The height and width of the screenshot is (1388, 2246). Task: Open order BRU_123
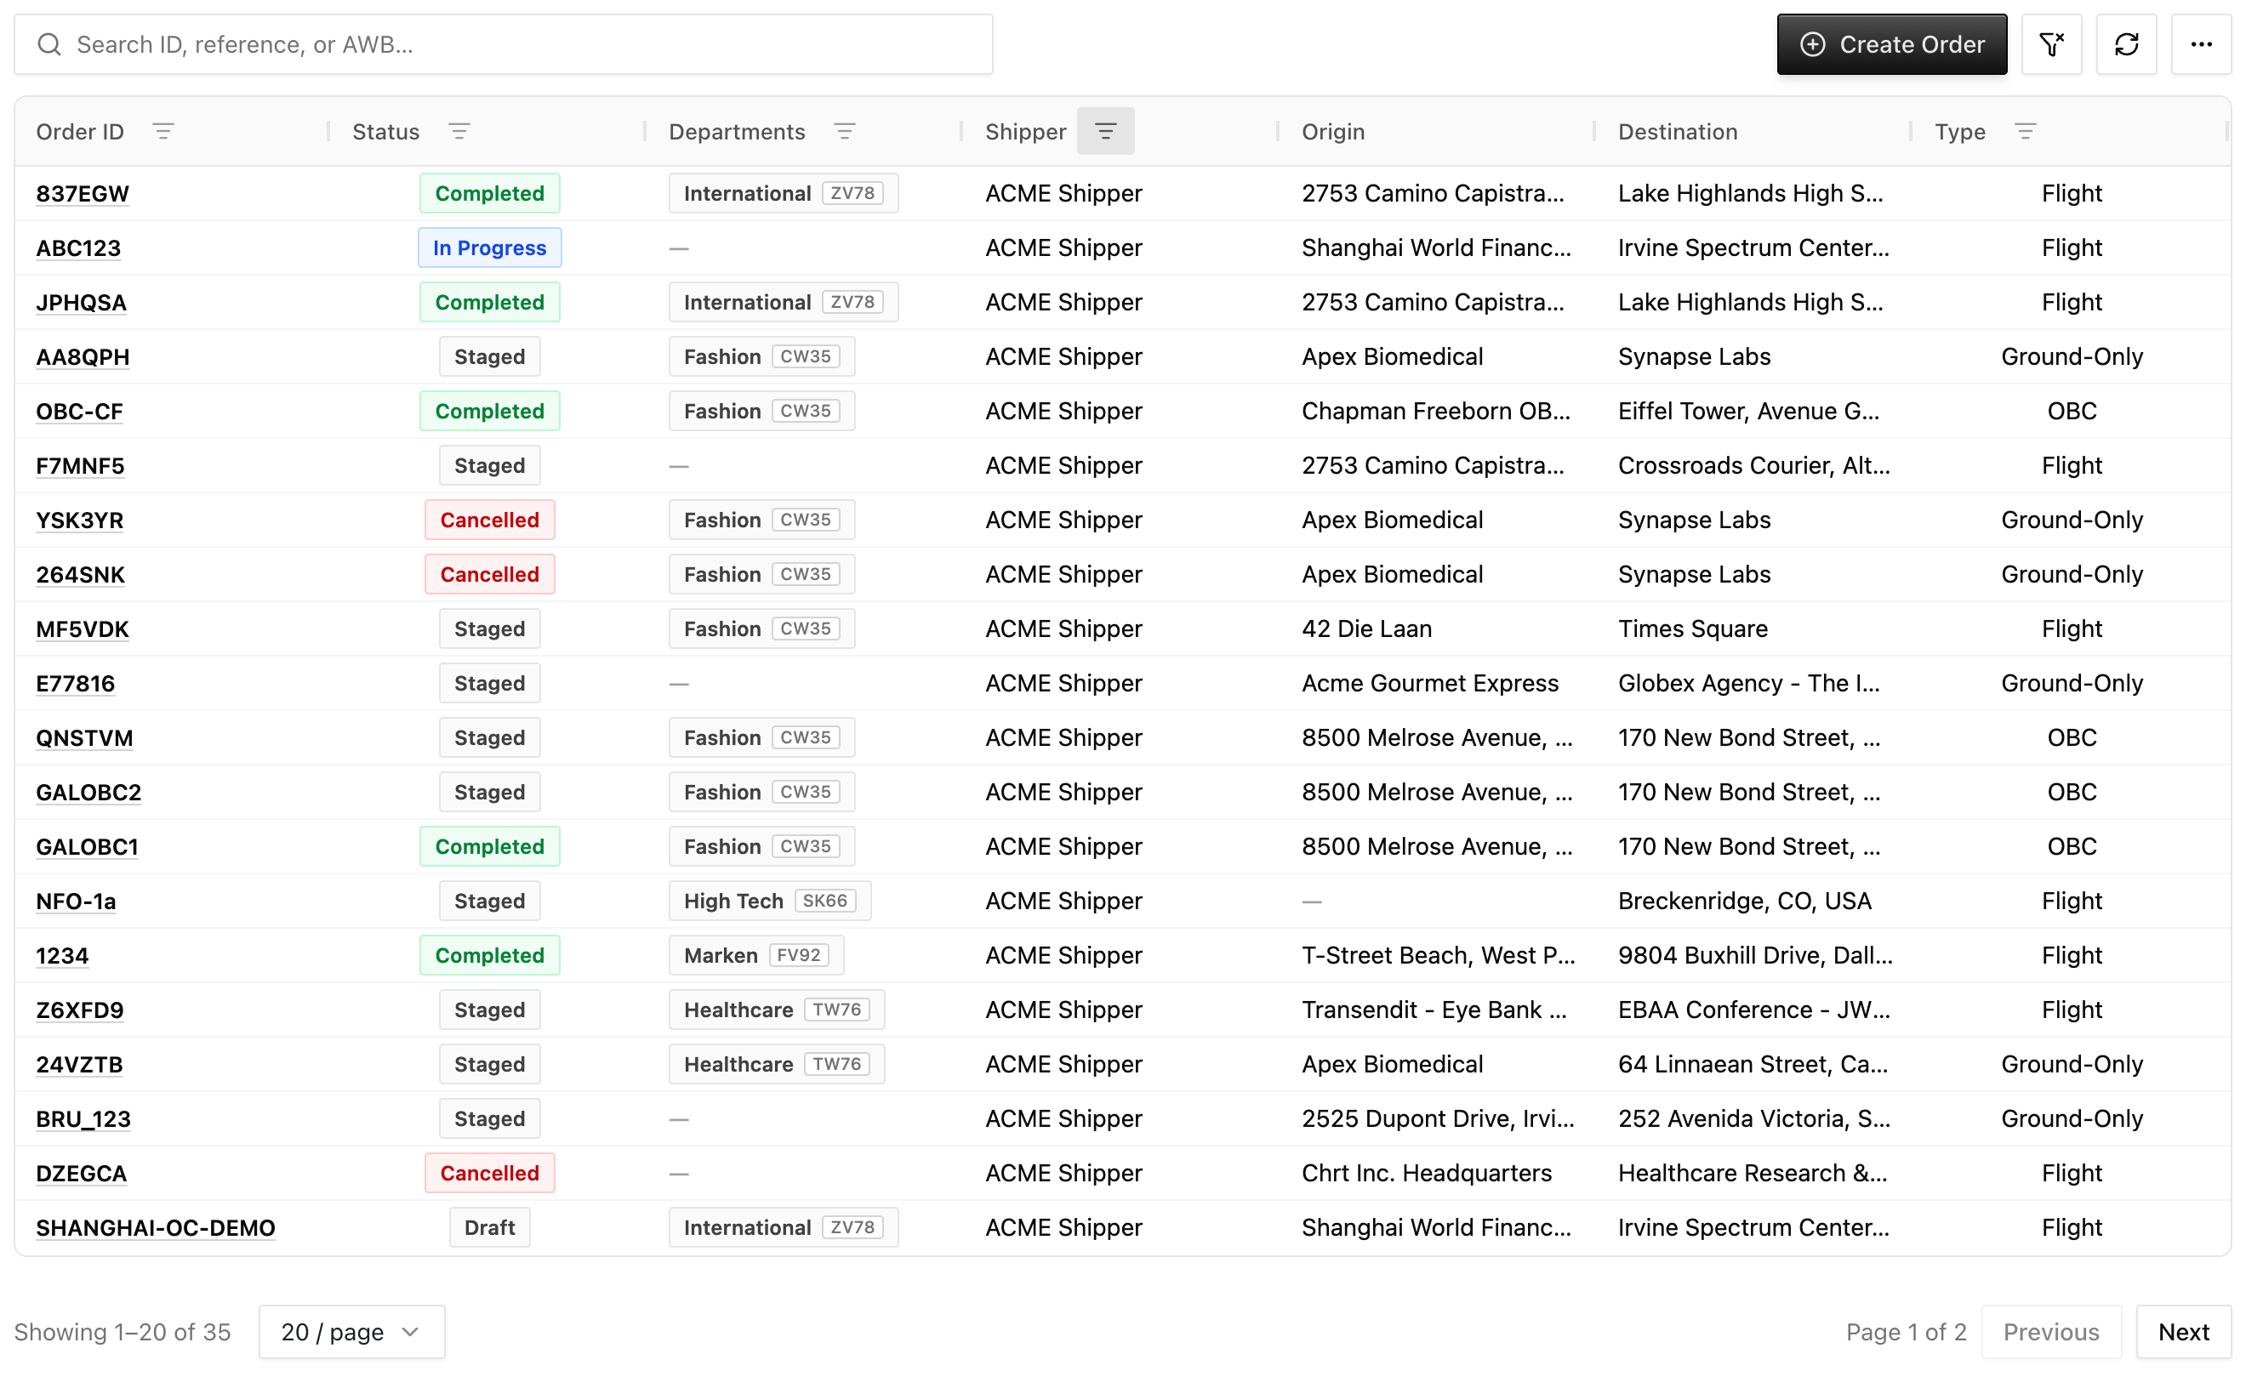tap(83, 1119)
